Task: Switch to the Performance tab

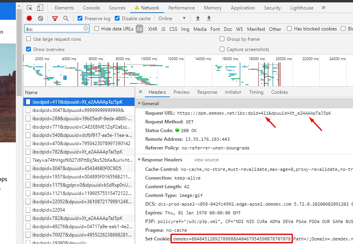Action: (182, 8)
